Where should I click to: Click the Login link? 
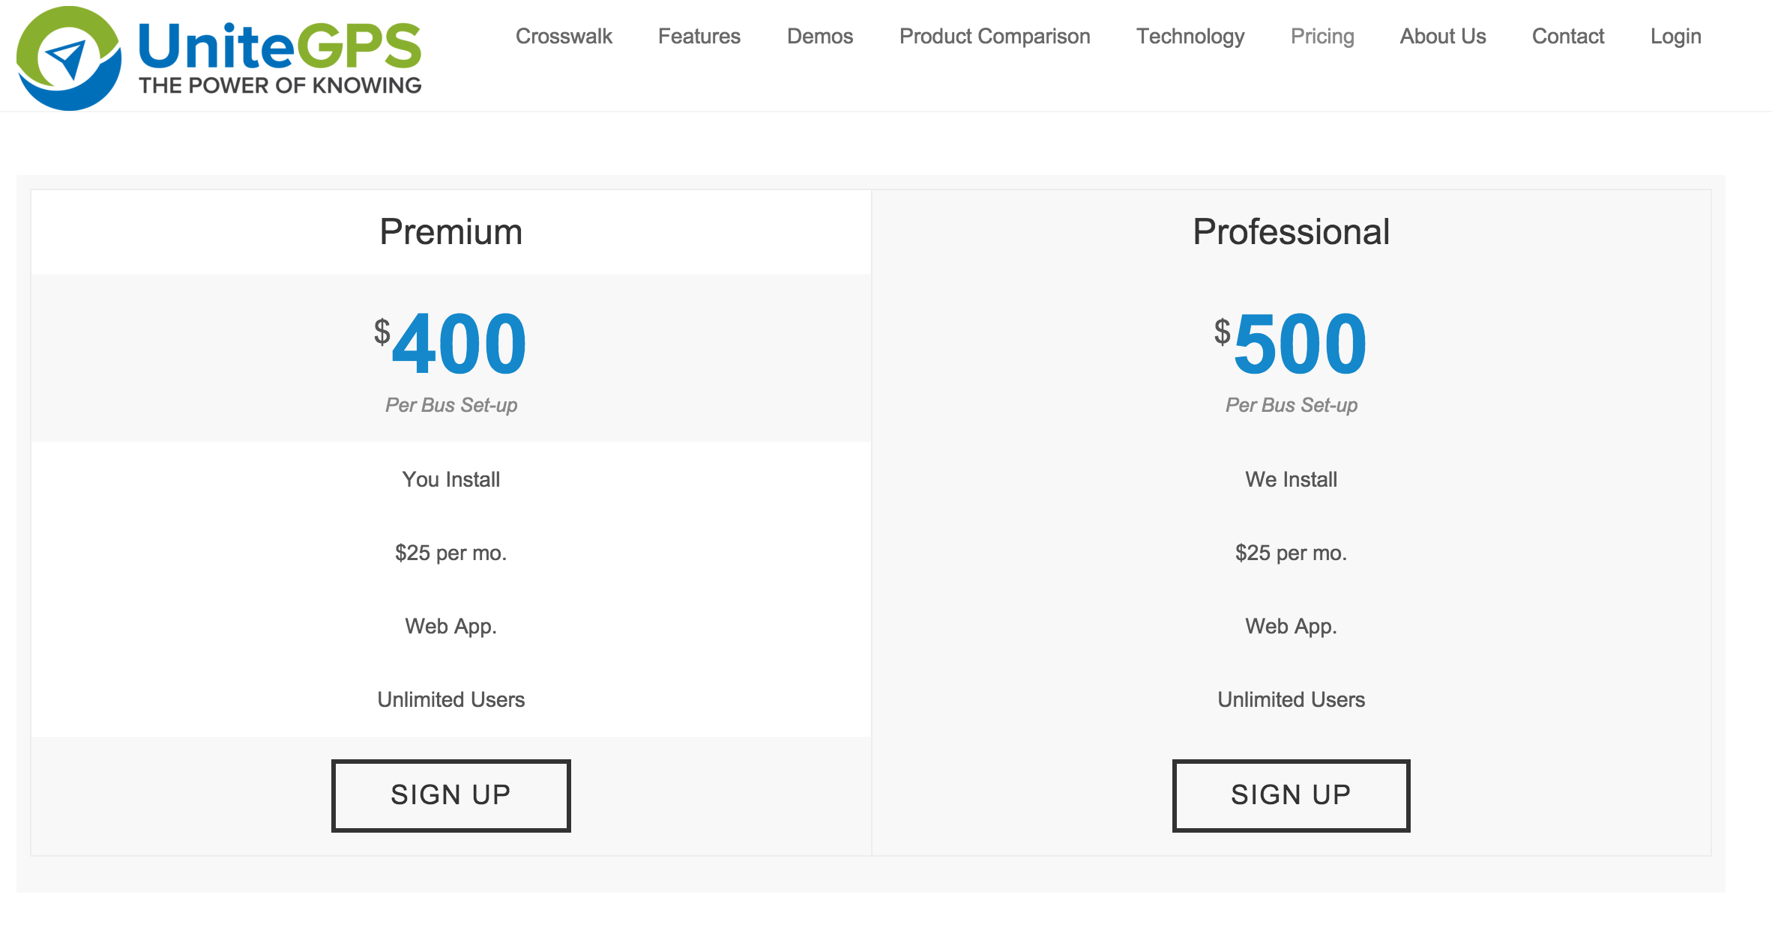coord(1675,36)
